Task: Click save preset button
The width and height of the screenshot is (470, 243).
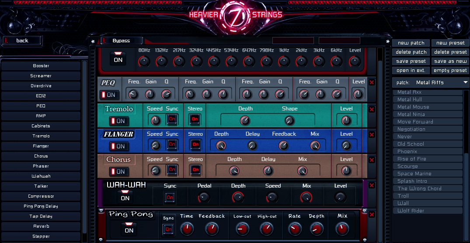Action: click(x=411, y=62)
